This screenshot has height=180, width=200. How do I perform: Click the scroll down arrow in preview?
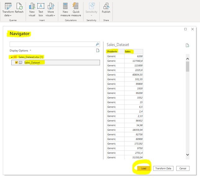point(188,155)
